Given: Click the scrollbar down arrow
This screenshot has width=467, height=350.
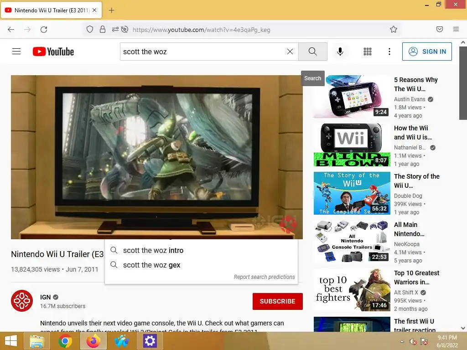Looking at the screenshot, I should (x=463, y=328).
